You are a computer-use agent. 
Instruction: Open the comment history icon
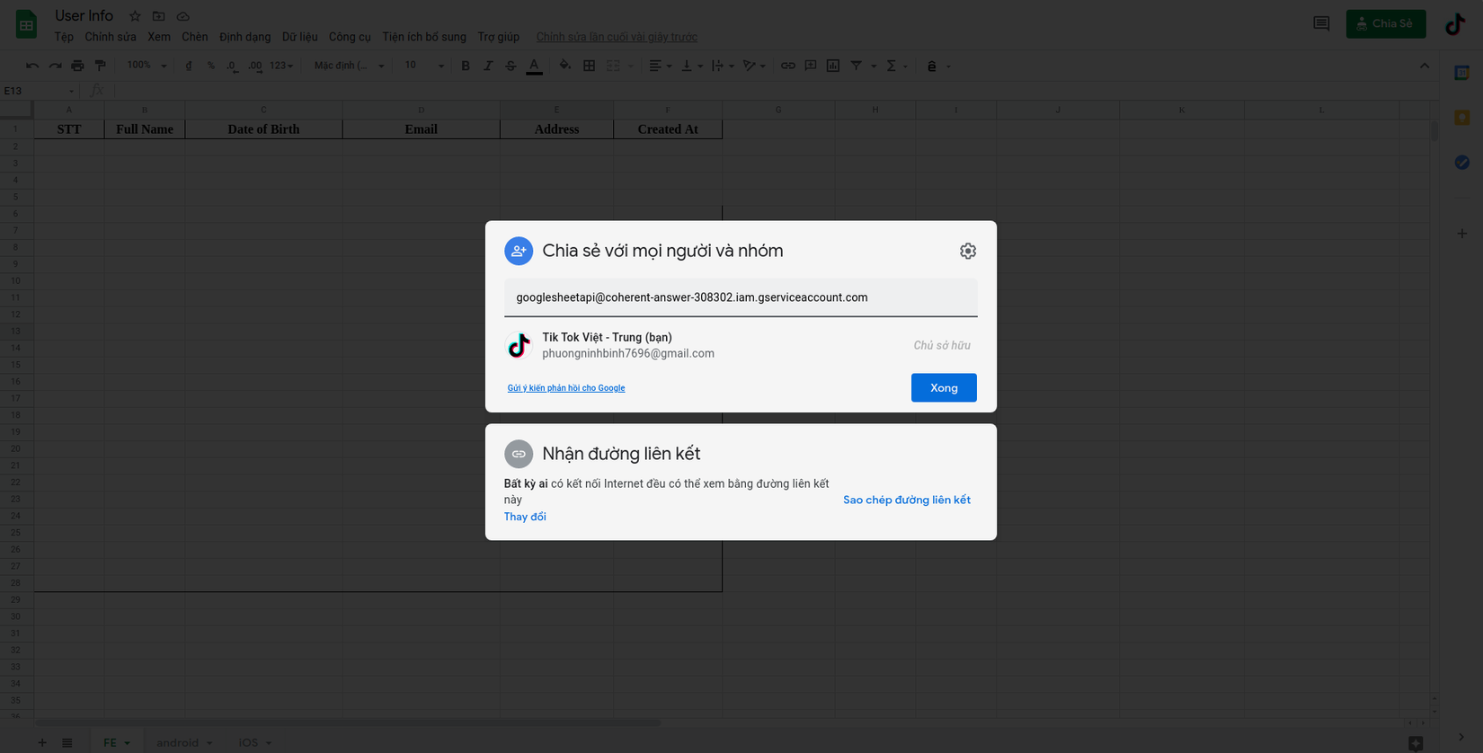[x=1321, y=23]
